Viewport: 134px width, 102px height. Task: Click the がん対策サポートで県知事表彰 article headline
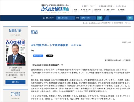coord(56,45)
